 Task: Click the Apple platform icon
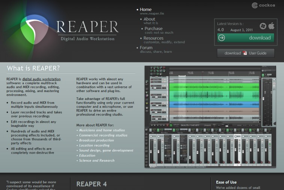click(x=271, y=26)
